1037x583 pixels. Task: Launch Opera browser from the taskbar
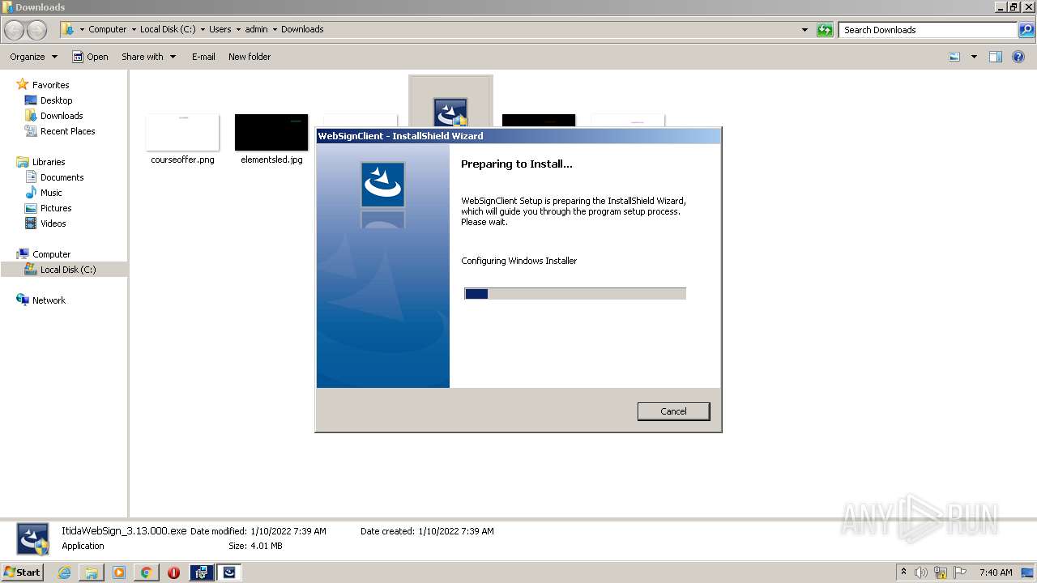pyautogui.click(x=173, y=572)
